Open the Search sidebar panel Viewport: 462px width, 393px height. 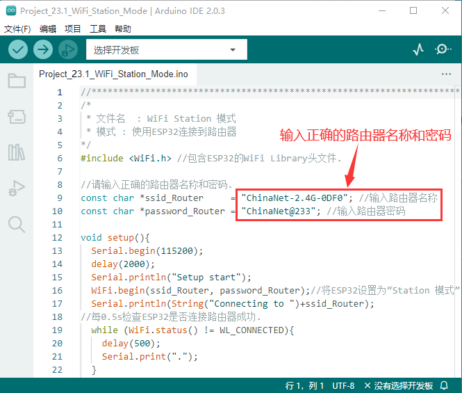coord(17,223)
